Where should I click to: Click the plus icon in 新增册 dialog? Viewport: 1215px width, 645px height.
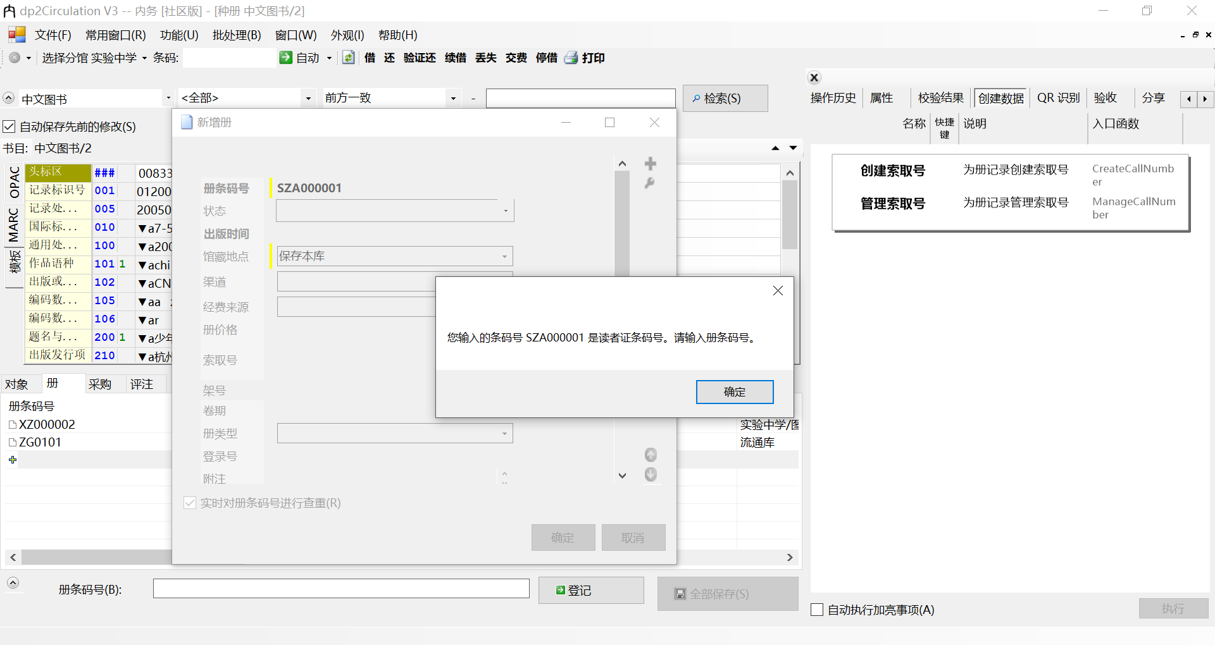(x=650, y=163)
